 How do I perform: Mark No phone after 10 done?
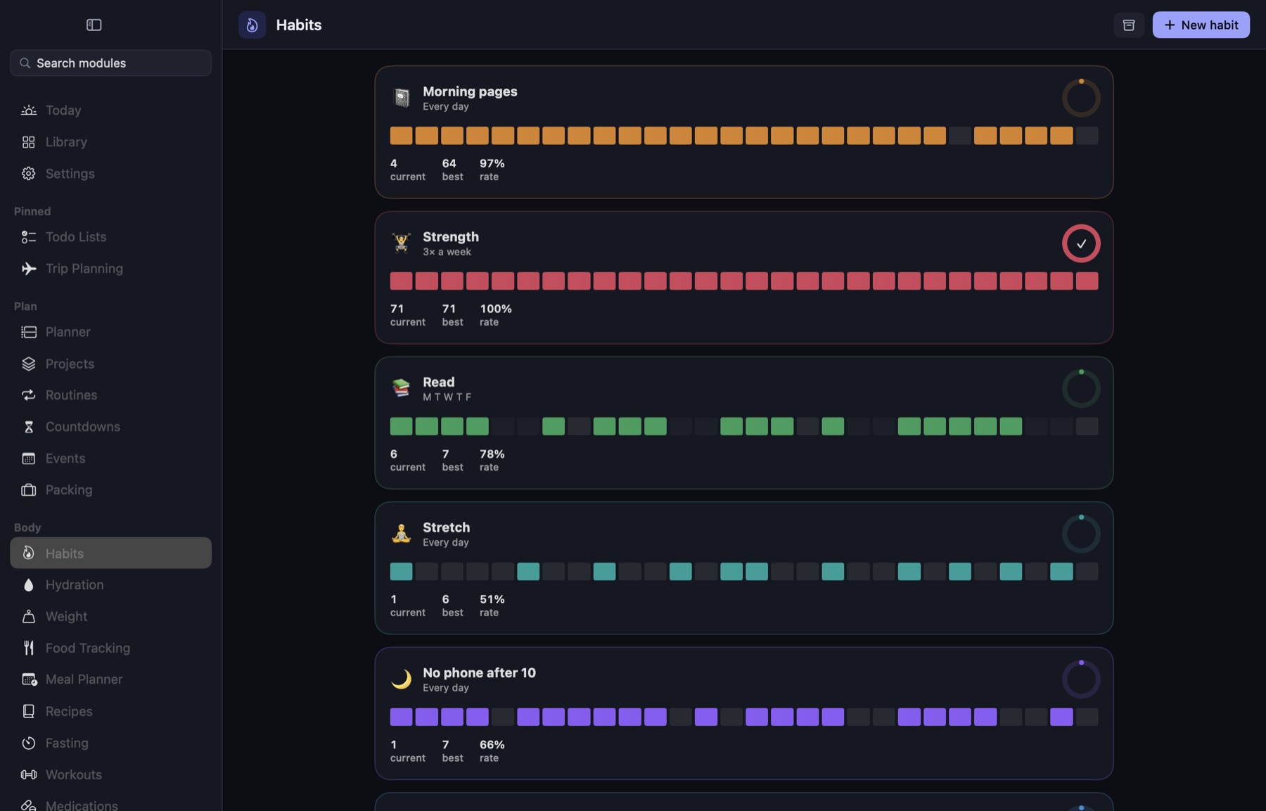[1081, 679]
